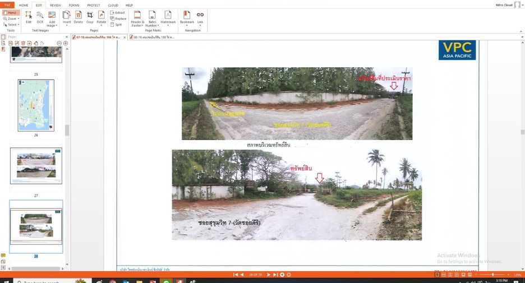Run OCR on the document

(x=40, y=17)
